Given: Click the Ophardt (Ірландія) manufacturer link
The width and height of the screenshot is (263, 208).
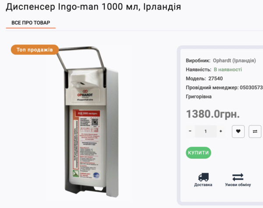Looking at the screenshot, I should (x=235, y=60).
